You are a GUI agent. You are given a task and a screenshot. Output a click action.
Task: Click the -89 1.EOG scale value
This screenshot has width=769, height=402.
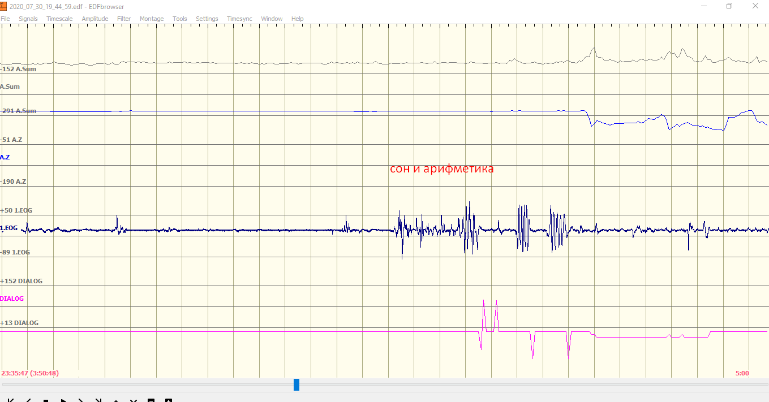[15, 252]
